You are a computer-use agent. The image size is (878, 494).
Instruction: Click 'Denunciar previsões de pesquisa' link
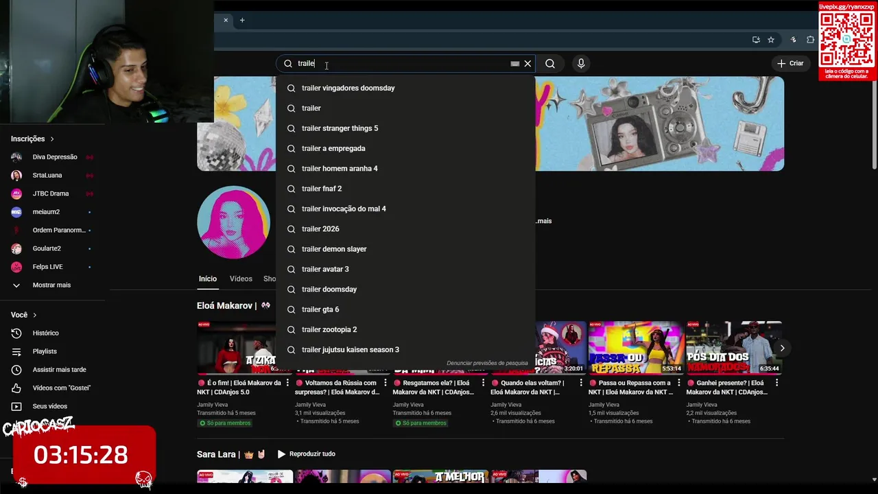[487, 363]
